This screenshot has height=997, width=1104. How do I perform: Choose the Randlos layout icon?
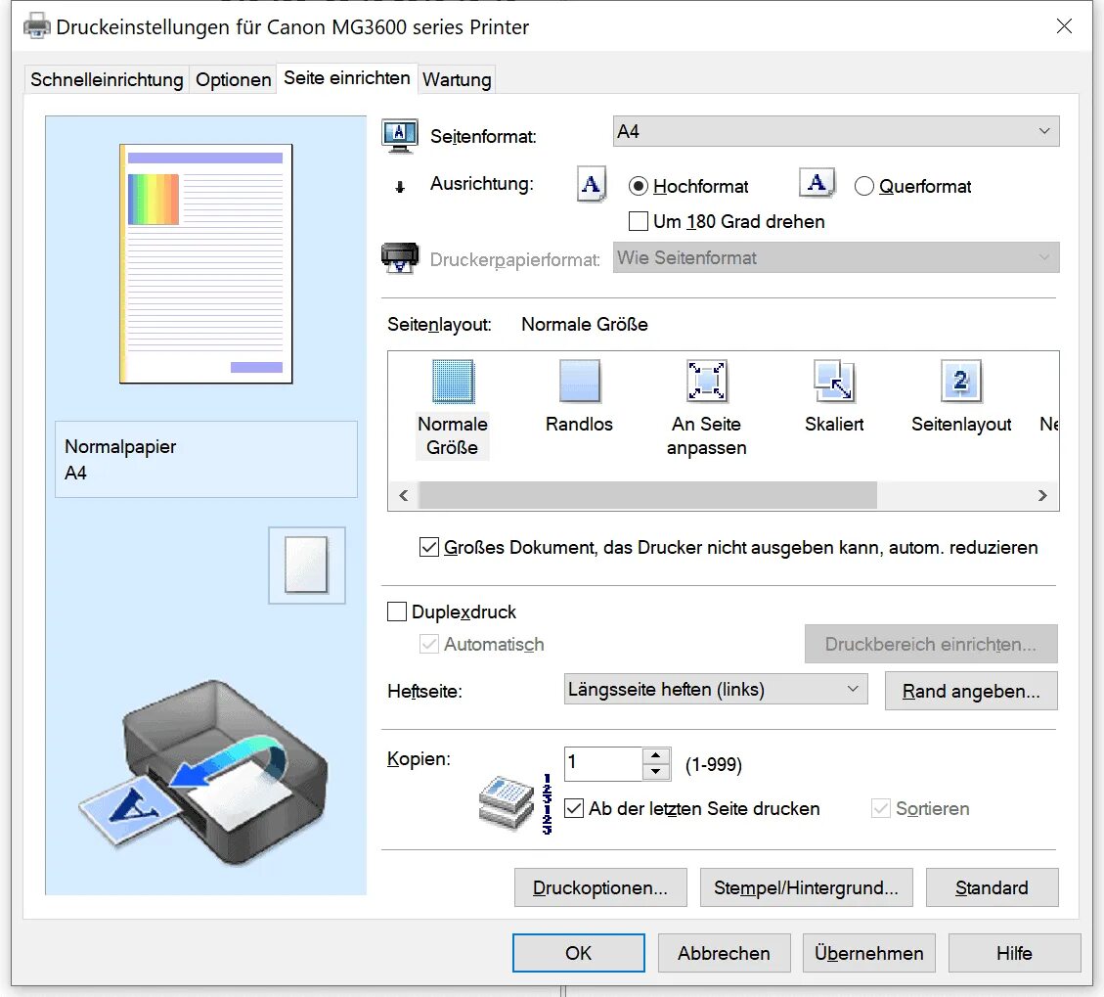point(580,382)
